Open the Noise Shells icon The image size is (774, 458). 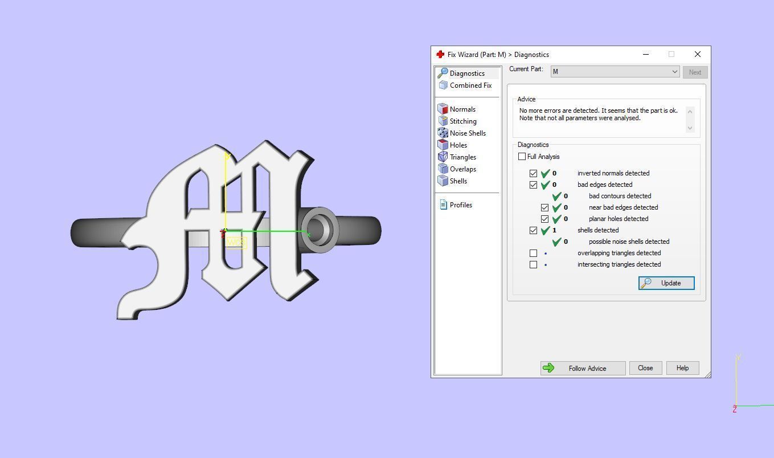click(x=443, y=133)
